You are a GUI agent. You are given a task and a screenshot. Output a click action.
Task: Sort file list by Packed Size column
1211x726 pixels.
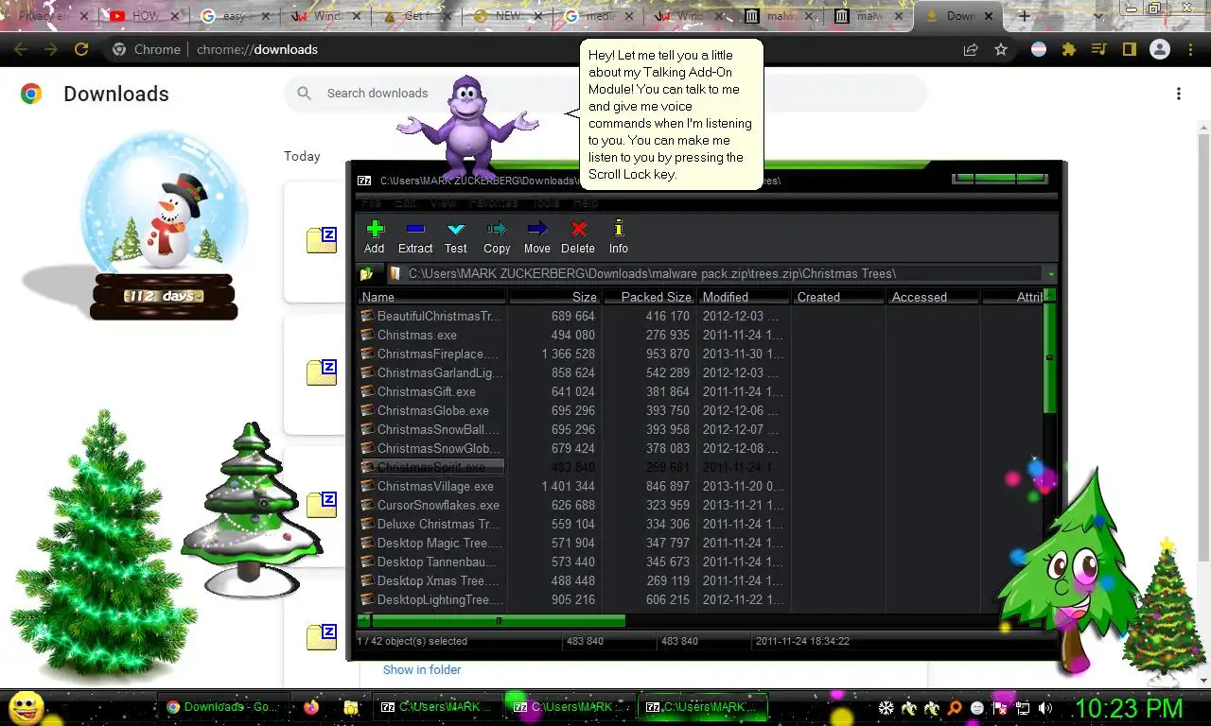[x=649, y=297]
